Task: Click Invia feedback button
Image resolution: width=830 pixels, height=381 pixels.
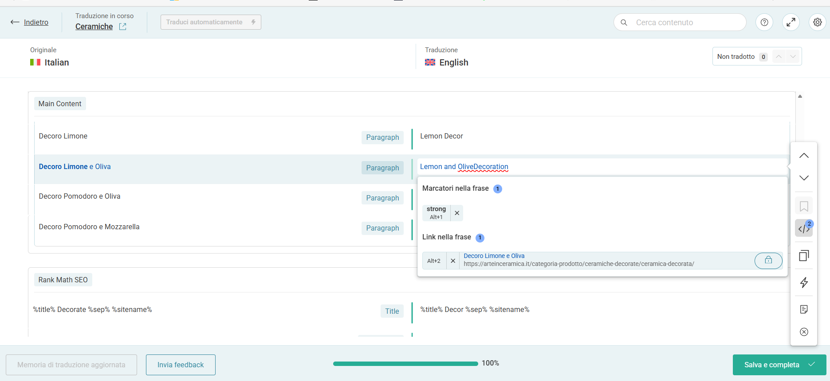Action: tap(181, 365)
